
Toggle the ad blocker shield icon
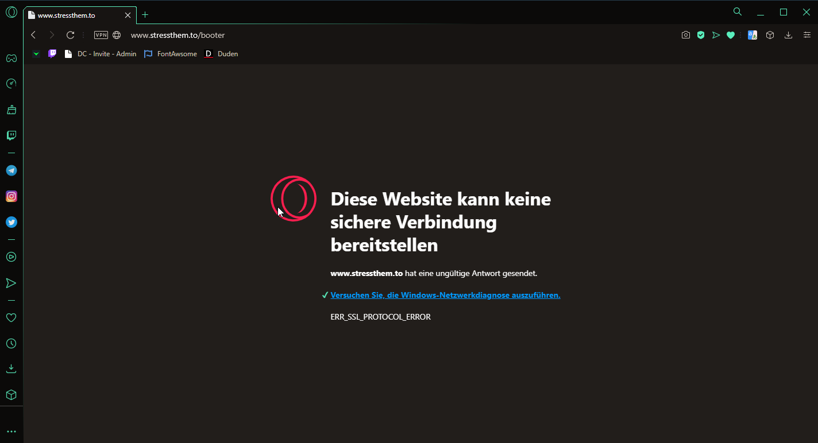click(x=701, y=35)
